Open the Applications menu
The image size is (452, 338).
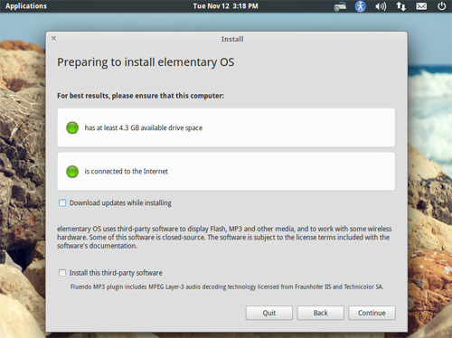tap(26, 6)
